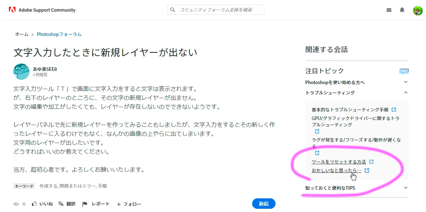This screenshot has width=426, height=212.
Task: Click the キーワード label badge
Action: [x=24, y=186]
